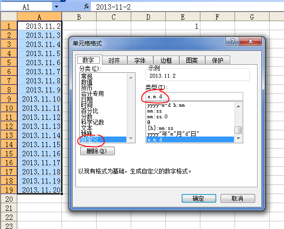Click cell containing 2013.11.10
The width and height of the screenshot is (284, 229).
coord(39,99)
